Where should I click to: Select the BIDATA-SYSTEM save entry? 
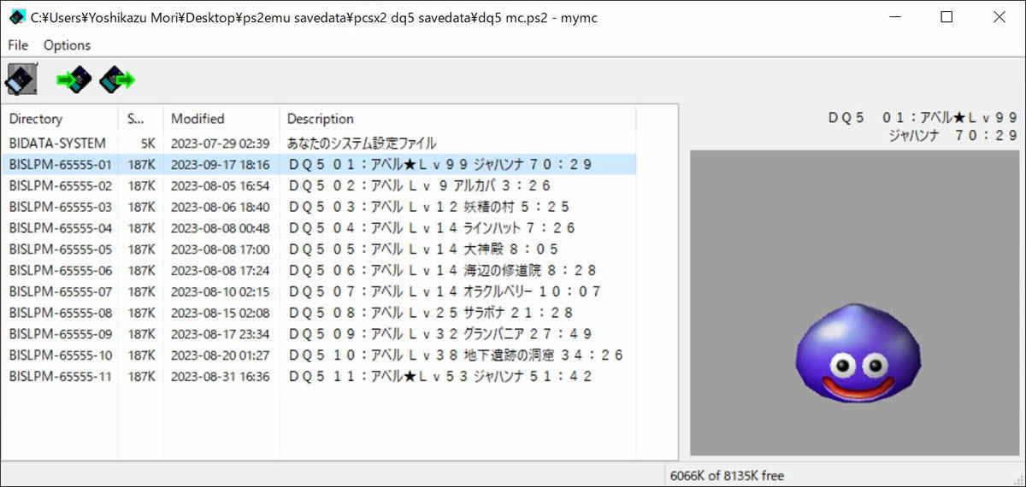(x=319, y=143)
